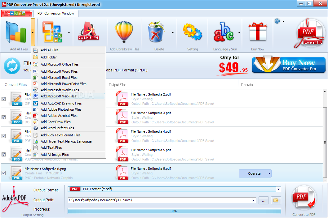The width and height of the screenshot is (328, 218).
Task: Select Add All Image Files
Action: (x=69, y=155)
